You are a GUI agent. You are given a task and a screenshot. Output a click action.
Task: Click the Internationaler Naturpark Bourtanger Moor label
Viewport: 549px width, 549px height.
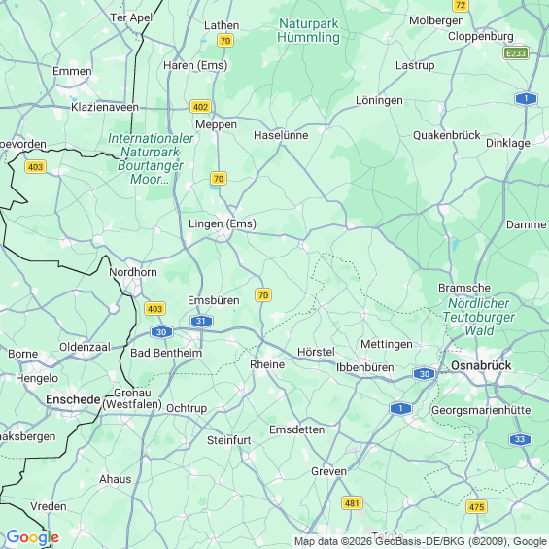pos(151,158)
